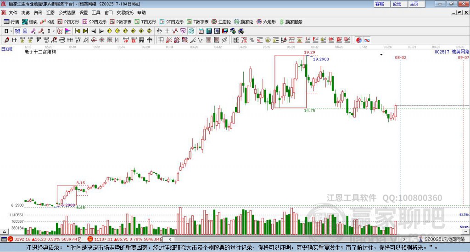Select the red crosshair circle tool
Viewport: 470px width, 252px height.
tap(94, 40)
